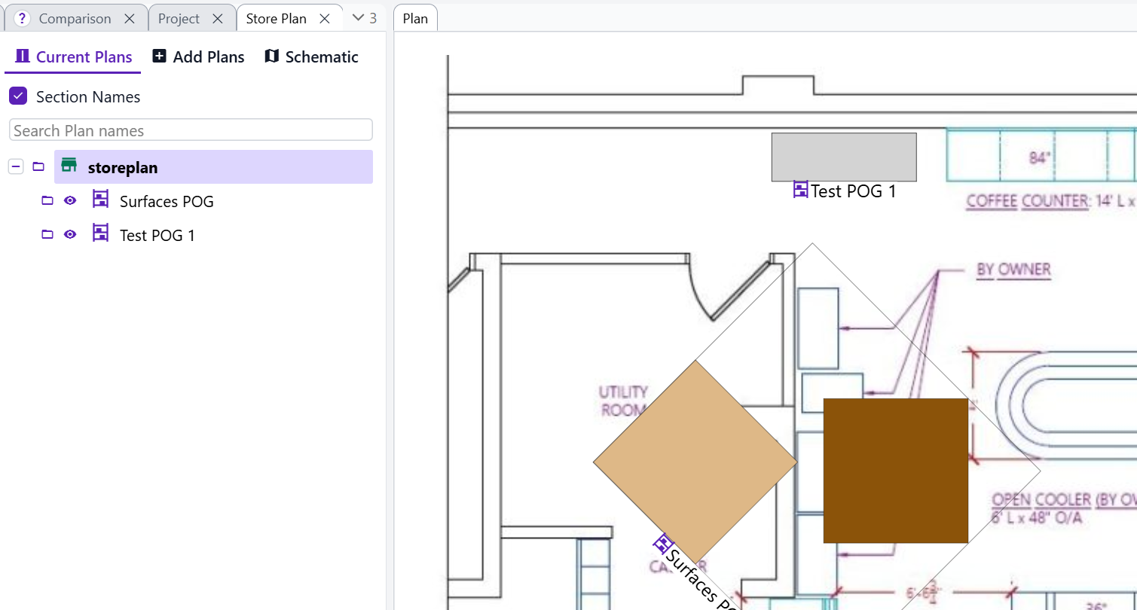Click the folder icon in Surfaces POG row
This screenshot has height=610, width=1137.
47,201
